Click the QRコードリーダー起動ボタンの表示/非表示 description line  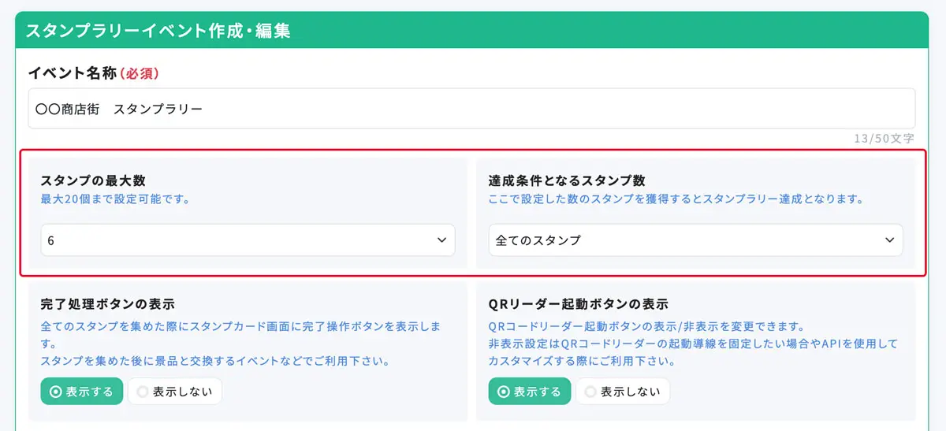click(x=646, y=326)
